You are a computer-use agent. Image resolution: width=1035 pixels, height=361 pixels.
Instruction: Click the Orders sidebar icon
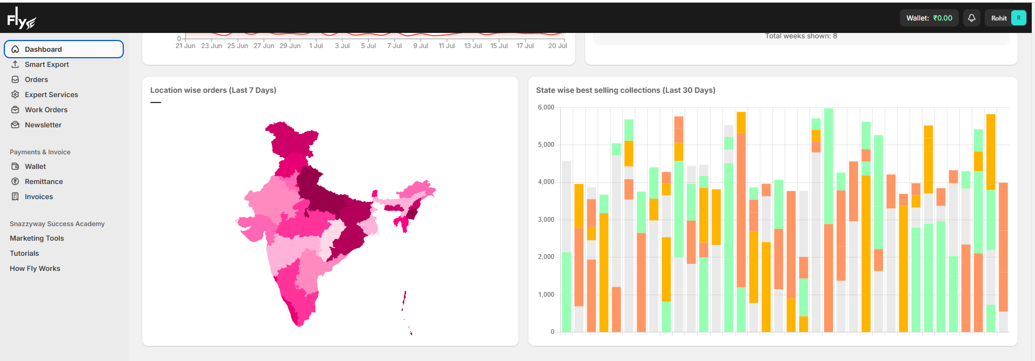pyautogui.click(x=15, y=79)
